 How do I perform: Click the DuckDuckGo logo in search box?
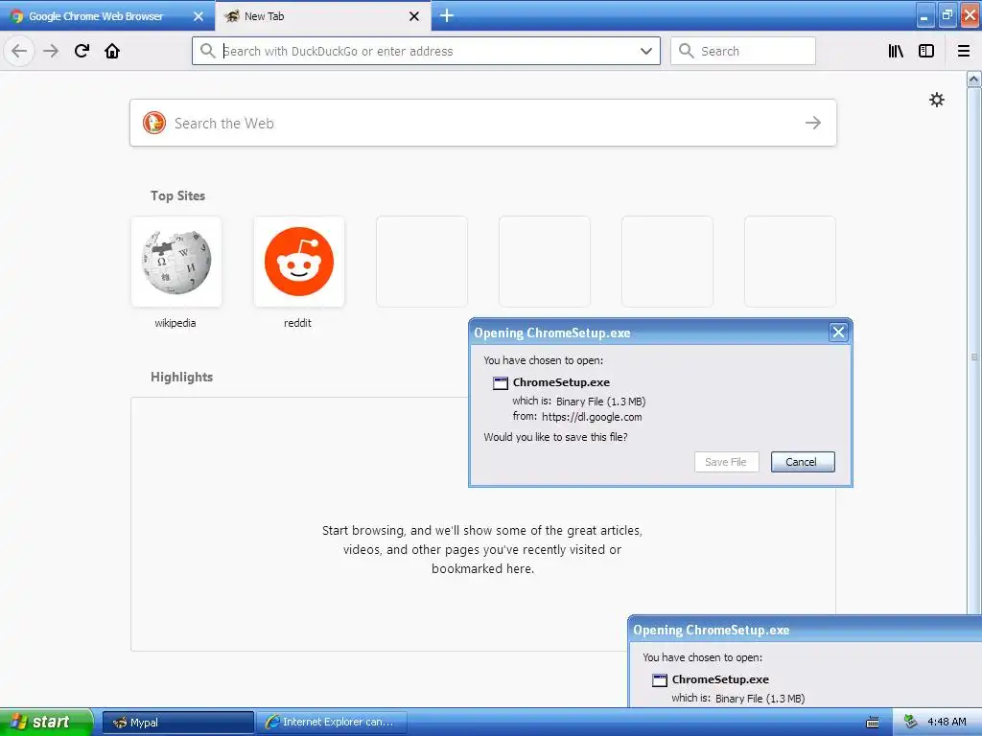[154, 123]
